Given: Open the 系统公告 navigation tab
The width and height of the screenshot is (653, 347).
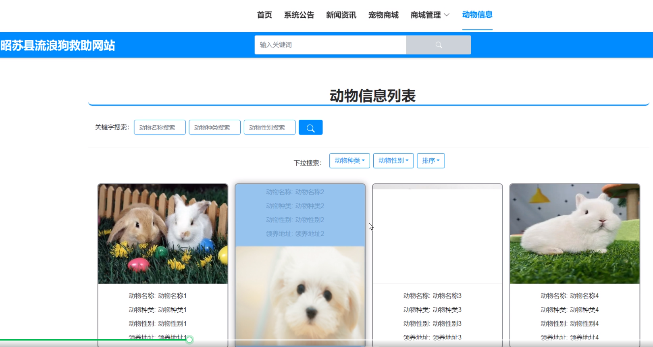Looking at the screenshot, I should [299, 15].
